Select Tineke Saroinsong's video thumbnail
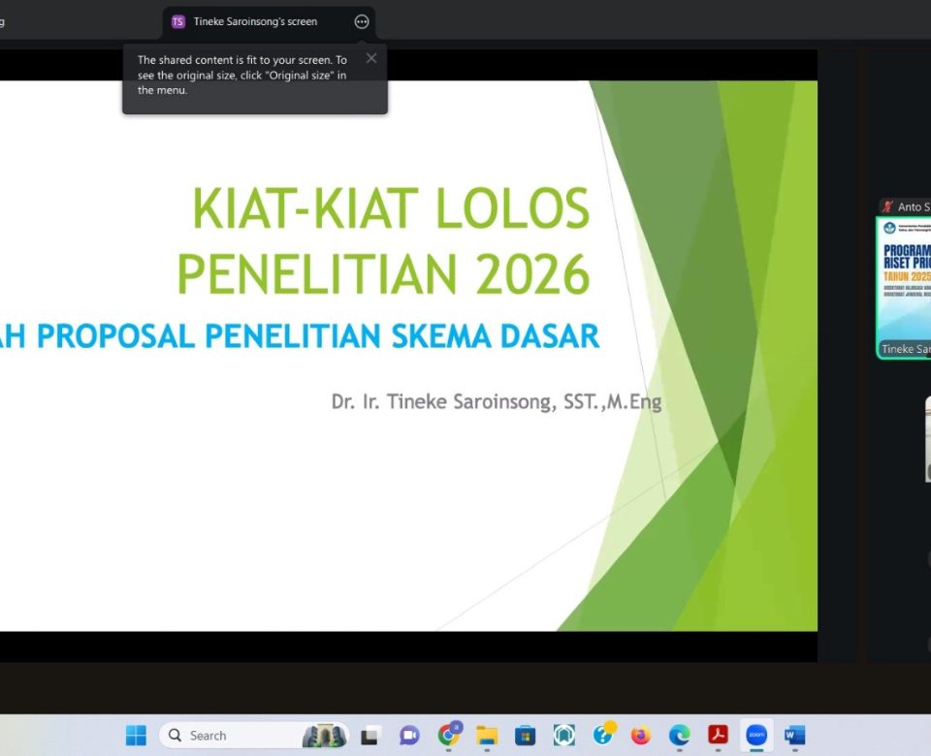931x756 pixels. [x=903, y=287]
